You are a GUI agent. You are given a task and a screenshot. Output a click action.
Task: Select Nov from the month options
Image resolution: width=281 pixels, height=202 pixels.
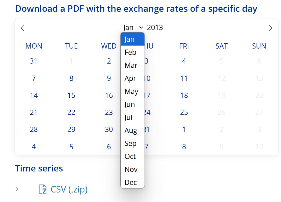pos(131,169)
